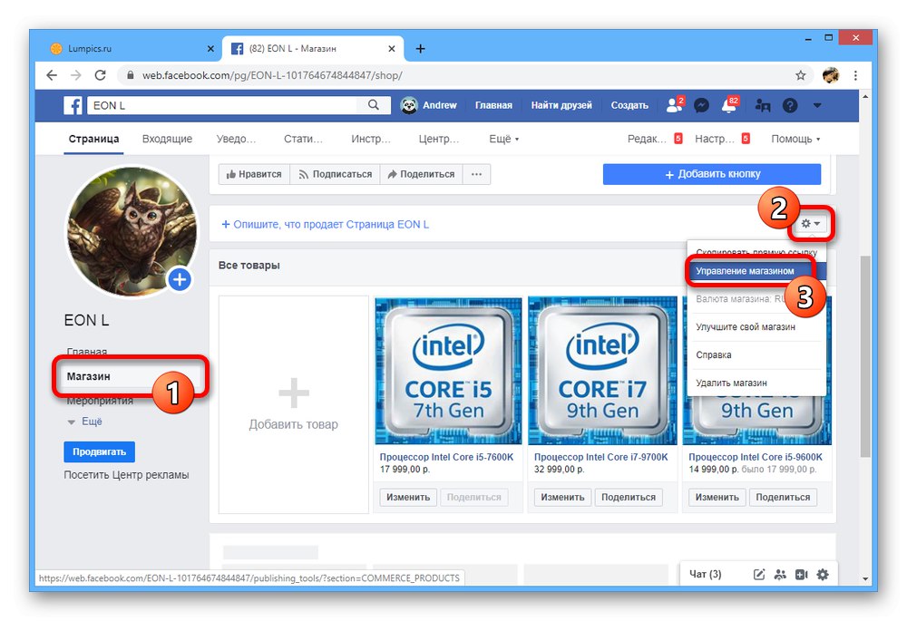907x621 pixels.
Task: Open quick help question-mark icon
Action: [790, 105]
